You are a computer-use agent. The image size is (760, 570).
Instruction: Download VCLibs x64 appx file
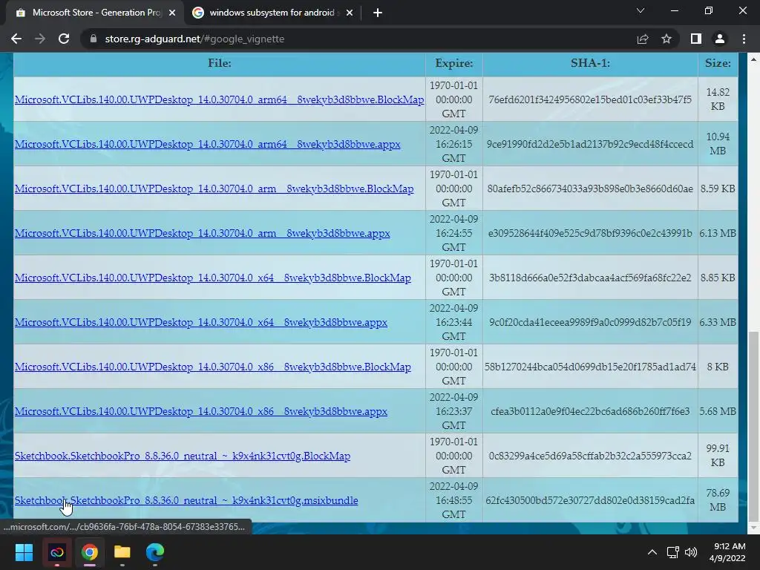[x=200, y=323]
